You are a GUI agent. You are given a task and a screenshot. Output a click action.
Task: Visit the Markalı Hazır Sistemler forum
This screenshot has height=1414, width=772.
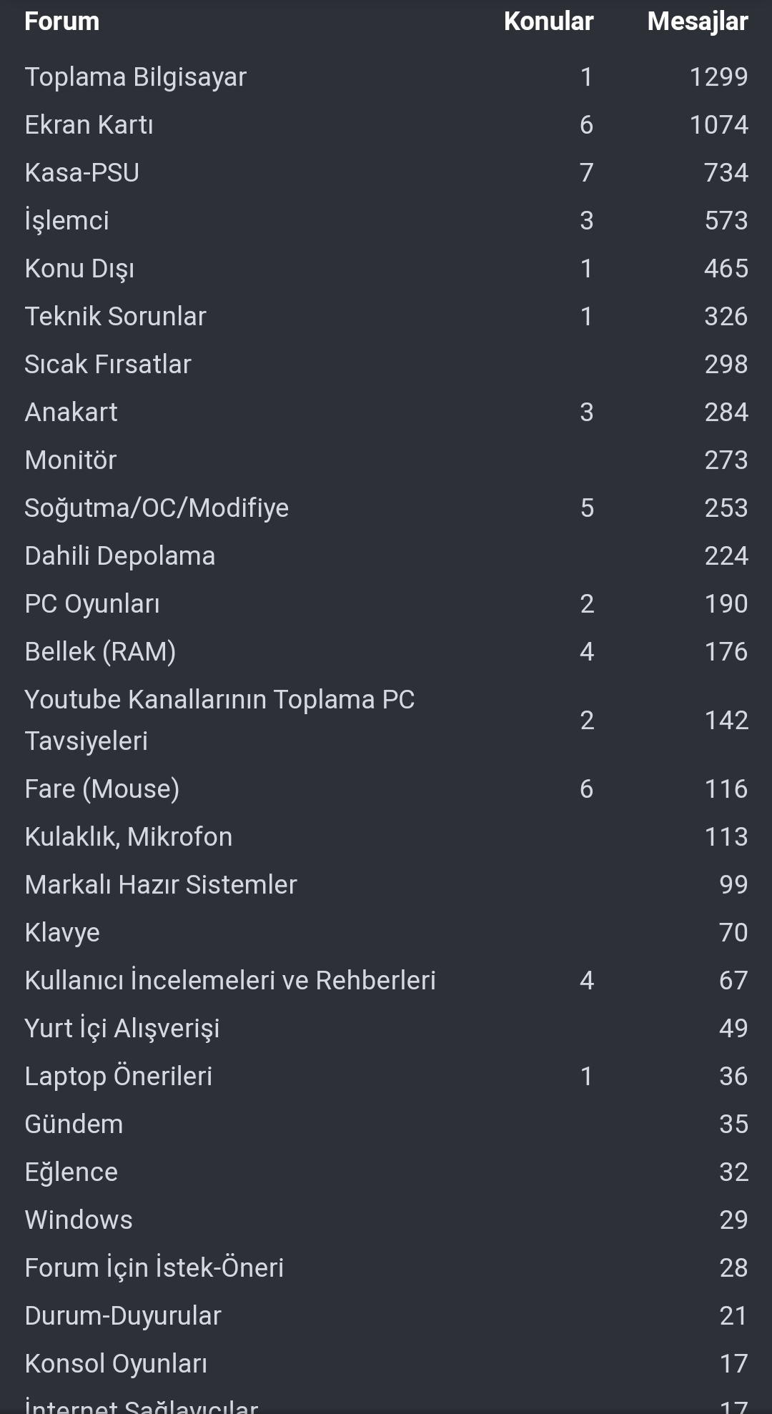160,885
